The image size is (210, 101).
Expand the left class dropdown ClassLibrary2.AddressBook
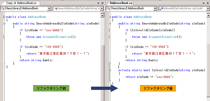49,9
